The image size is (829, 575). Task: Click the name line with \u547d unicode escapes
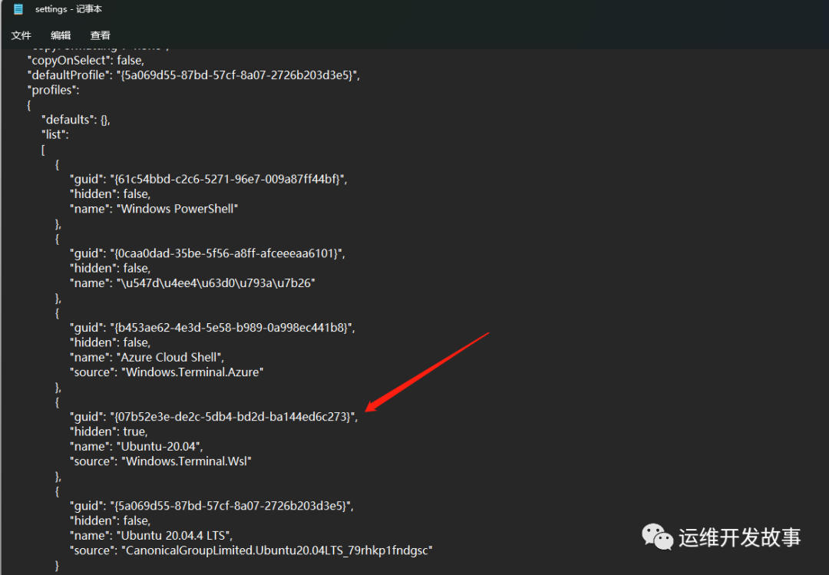(193, 283)
